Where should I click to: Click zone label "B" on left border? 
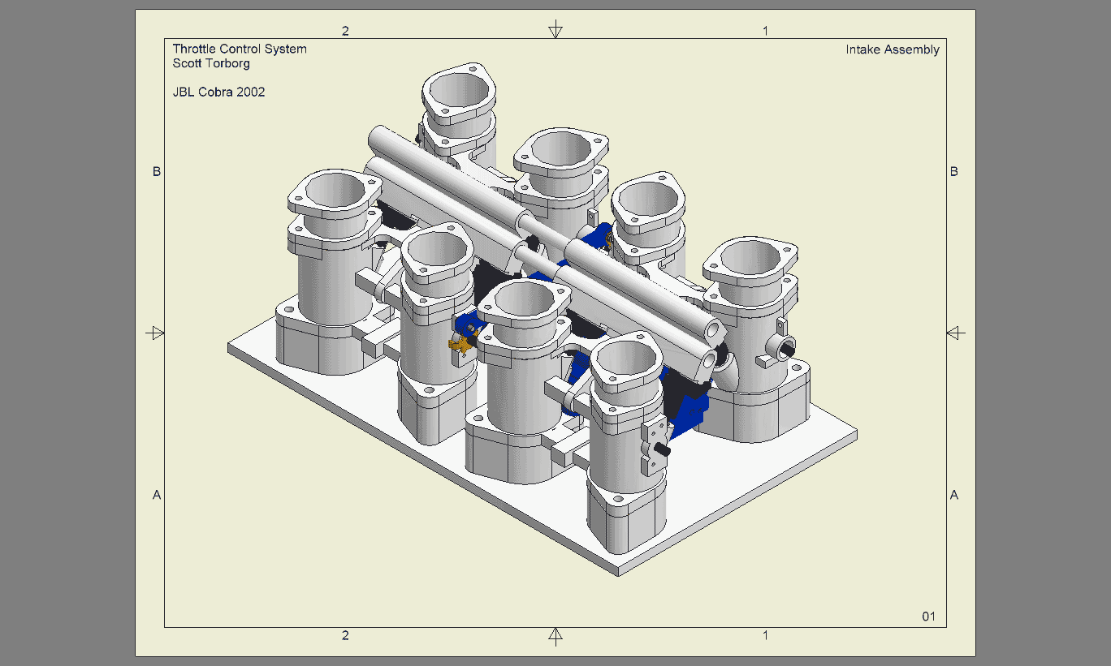[x=157, y=171]
